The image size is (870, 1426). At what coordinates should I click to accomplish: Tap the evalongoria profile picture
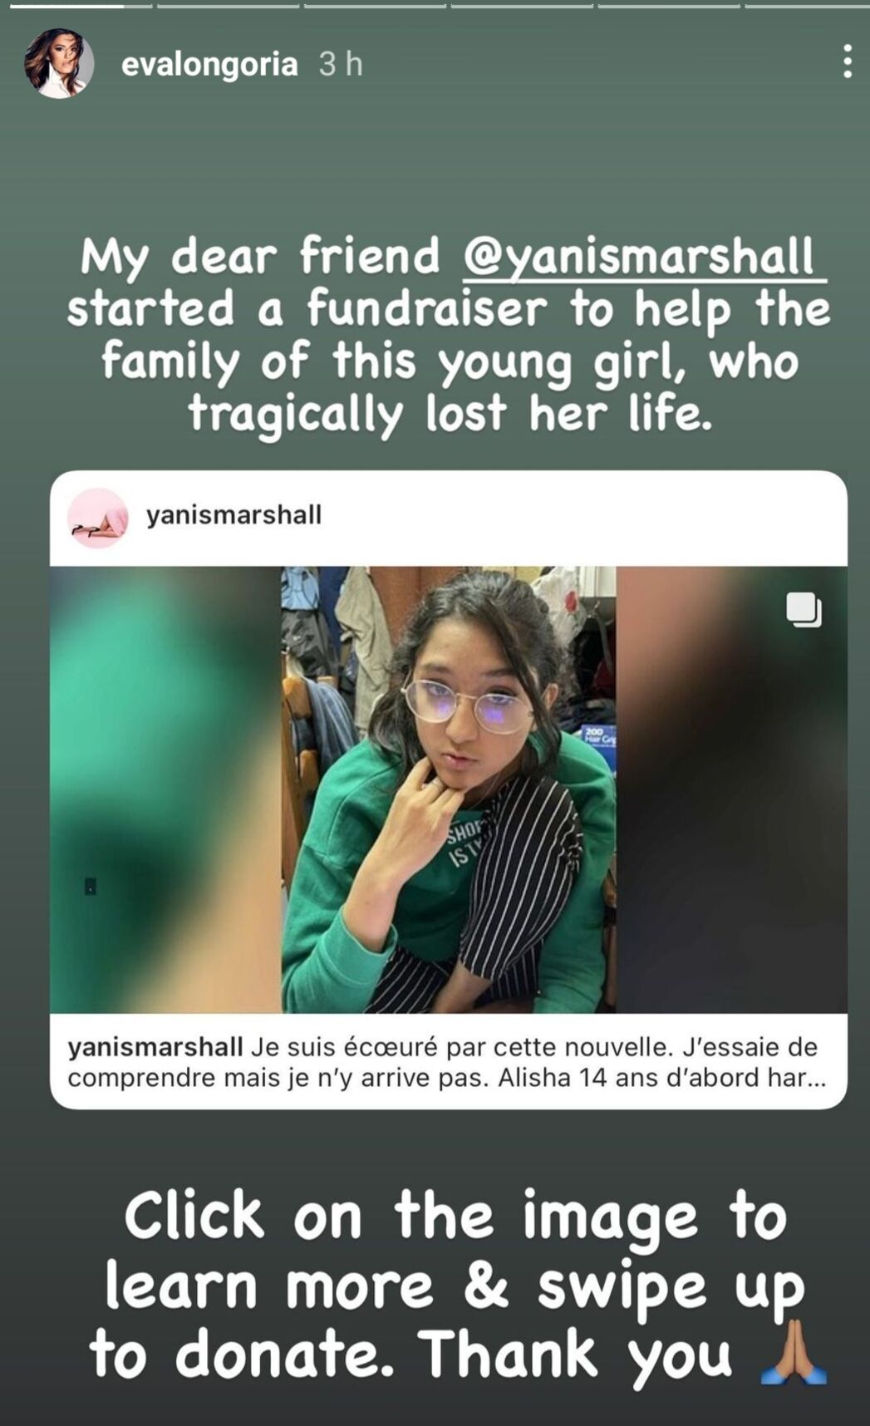pos(58,63)
